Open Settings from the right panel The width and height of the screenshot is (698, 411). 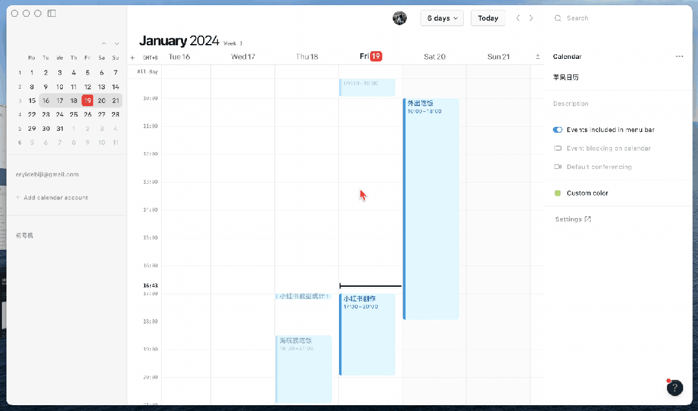click(569, 219)
